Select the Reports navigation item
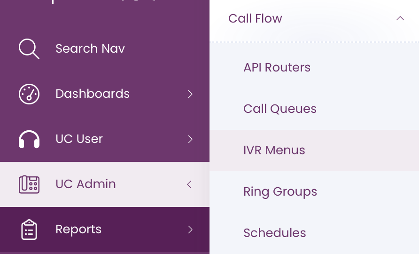This screenshot has height=254, width=419. tap(105, 230)
